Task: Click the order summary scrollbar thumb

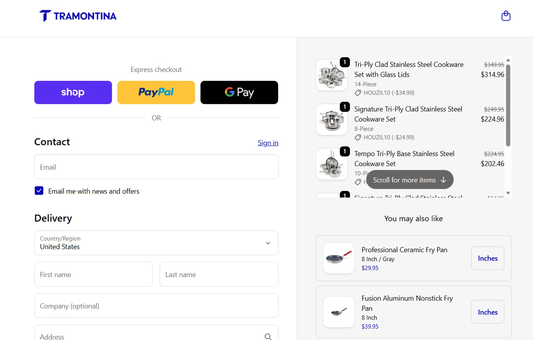Action: pos(508,105)
